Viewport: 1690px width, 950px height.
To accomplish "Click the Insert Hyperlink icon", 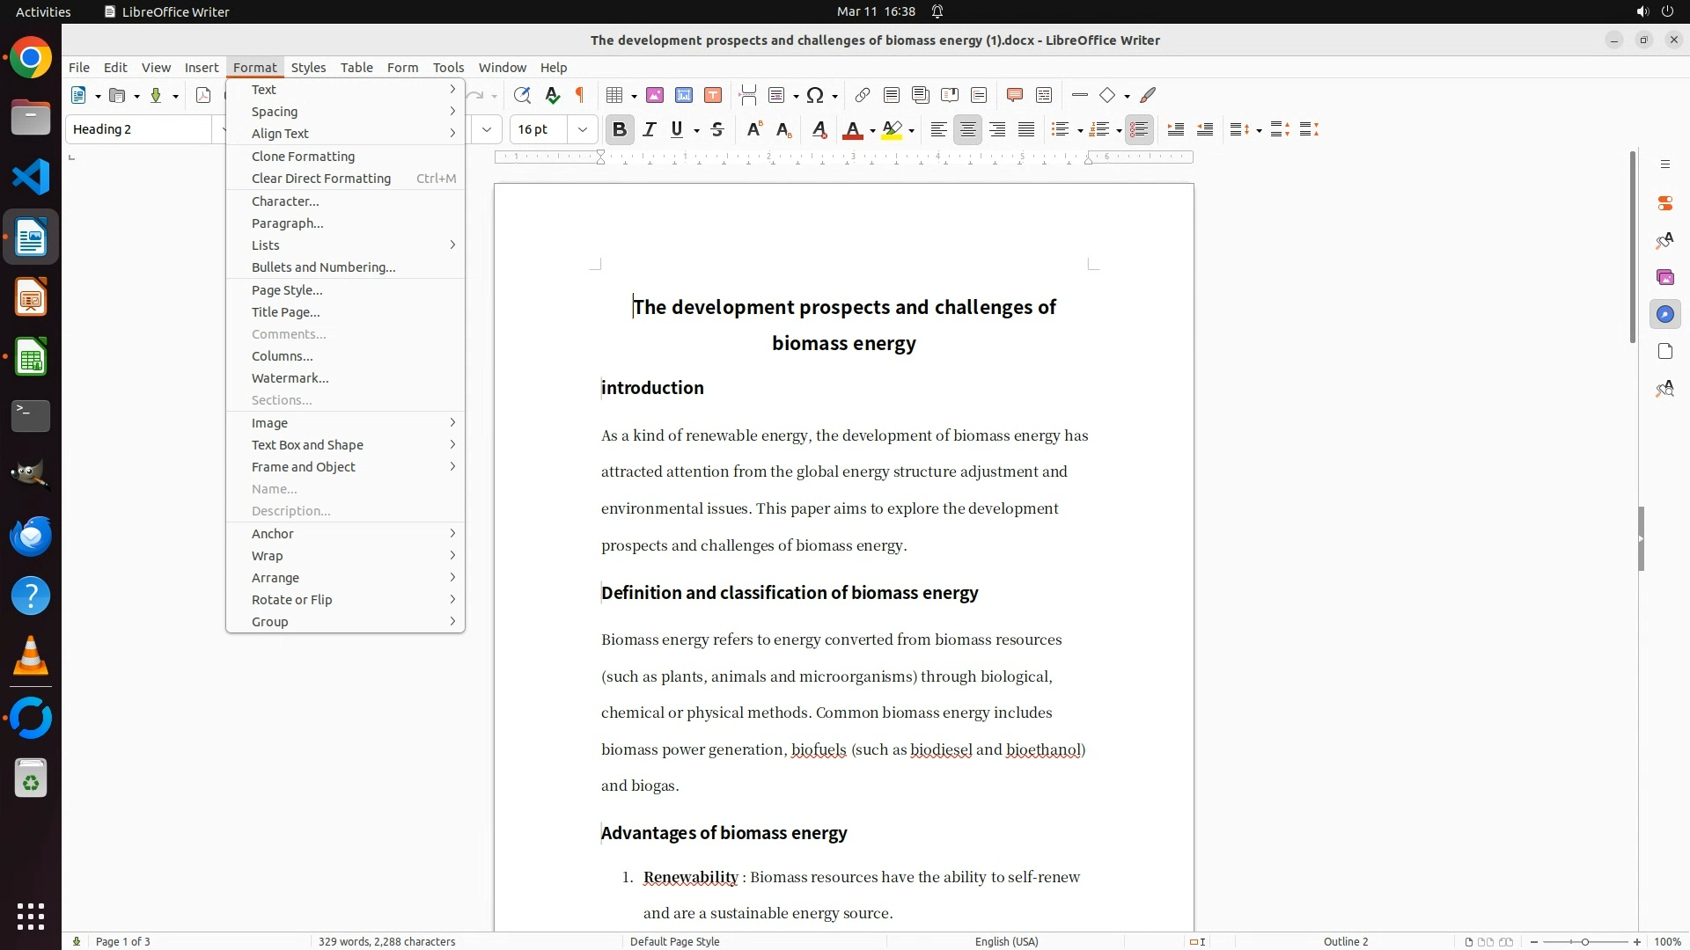I will pos(863,95).
